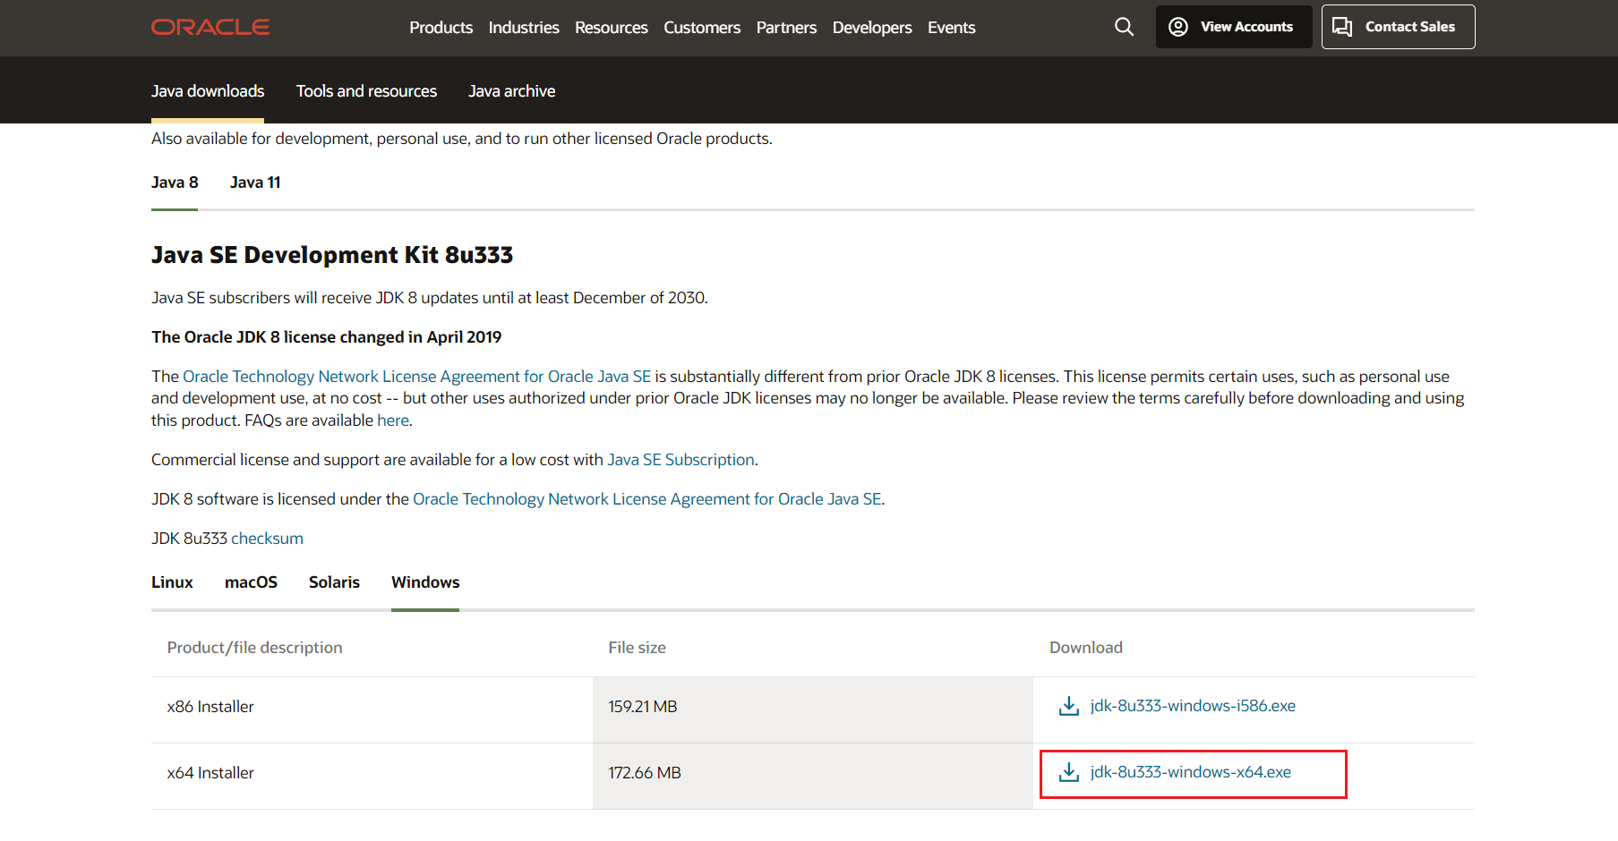Open the Java SE Subscription link
The width and height of the screenshot is (1618, 841).
coord(681,460)
